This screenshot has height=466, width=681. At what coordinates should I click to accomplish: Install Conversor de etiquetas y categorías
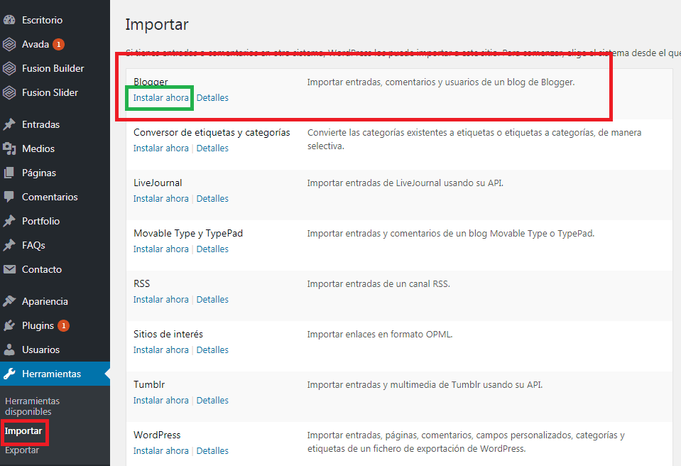160,148
